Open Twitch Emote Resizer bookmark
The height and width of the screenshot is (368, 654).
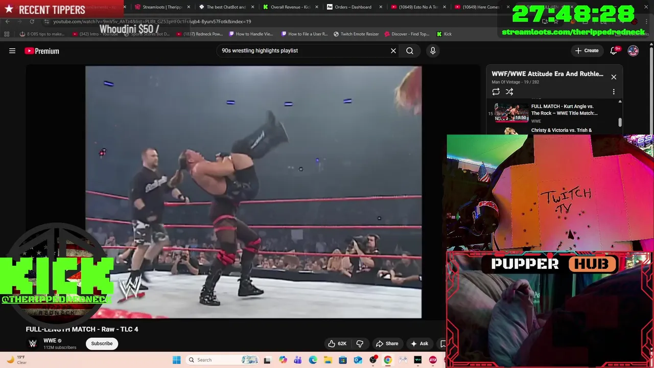click(x=356, y=34)
